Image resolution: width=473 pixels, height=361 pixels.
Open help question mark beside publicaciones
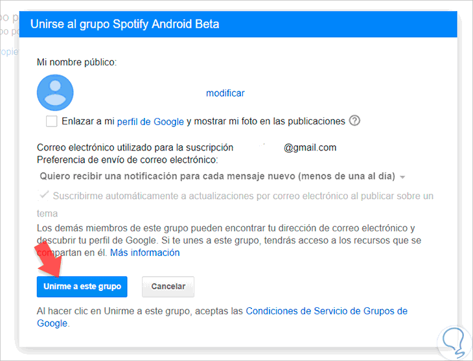pos(354,121)
